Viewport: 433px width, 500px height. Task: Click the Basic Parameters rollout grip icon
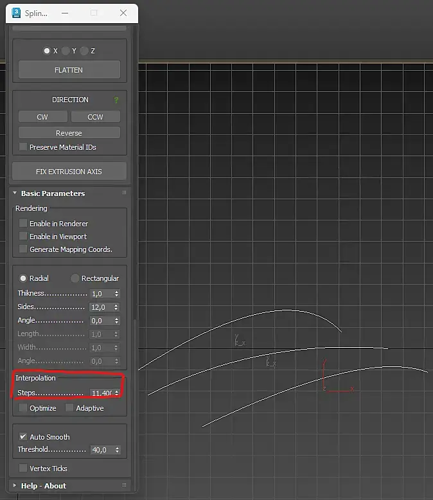(x=125, y=193)
